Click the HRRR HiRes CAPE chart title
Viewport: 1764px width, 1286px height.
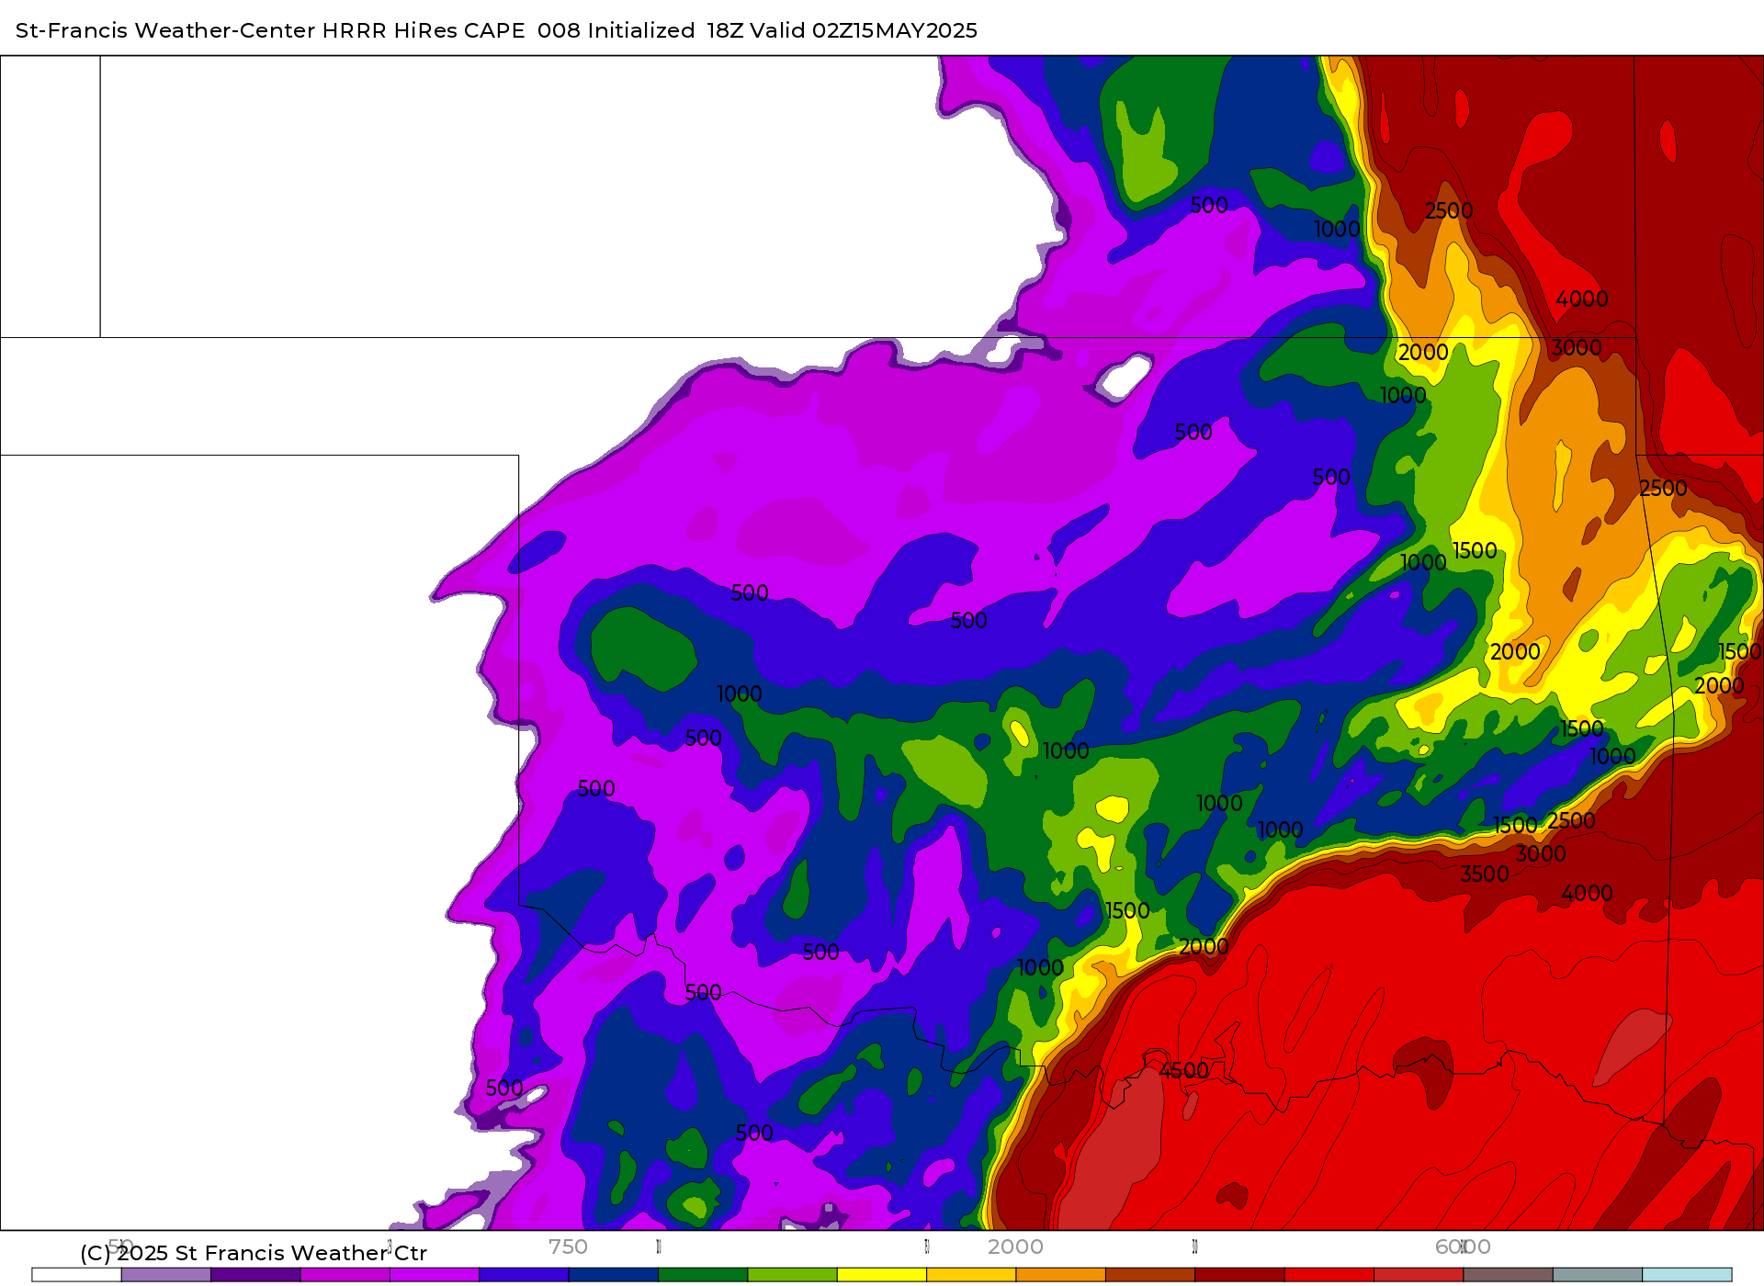(496, 30)
